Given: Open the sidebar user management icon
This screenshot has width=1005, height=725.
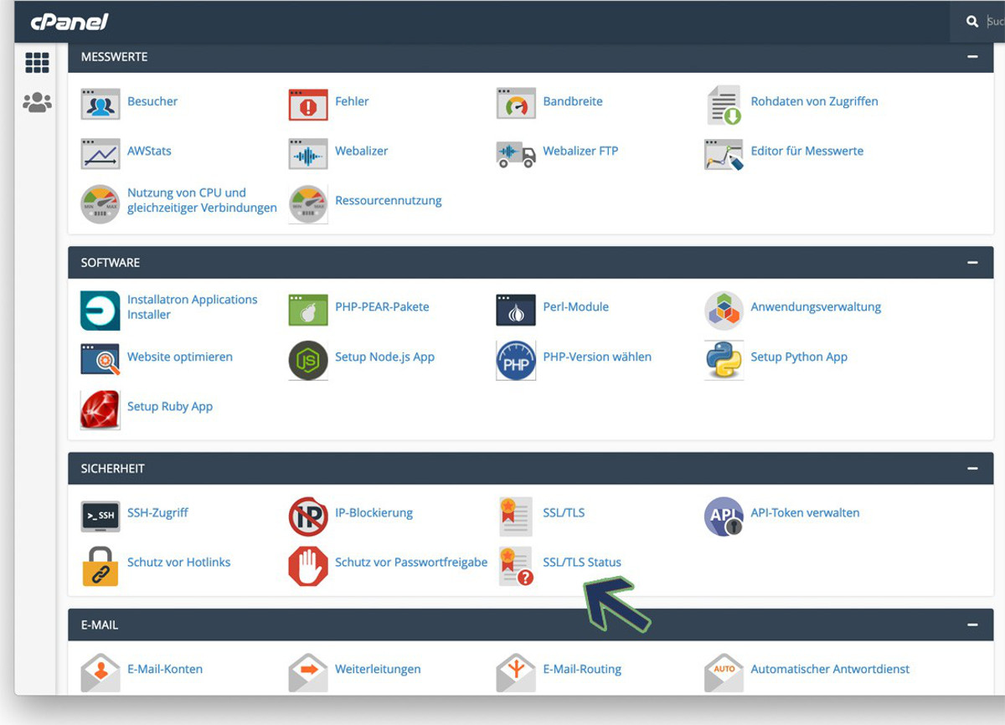Looking at the screenshot, I should click(37, 103).
